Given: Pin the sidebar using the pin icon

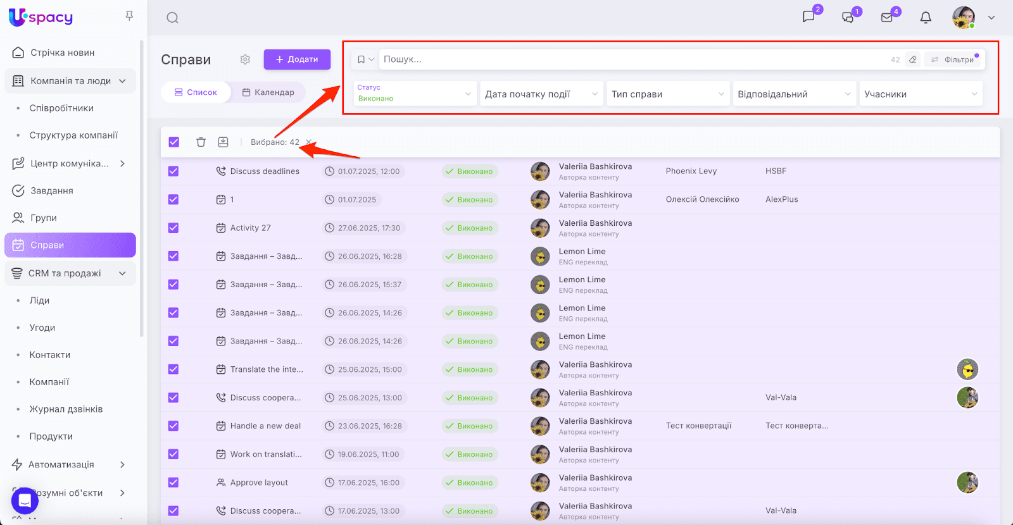Looking at the screenshot, I should point(129,16).
